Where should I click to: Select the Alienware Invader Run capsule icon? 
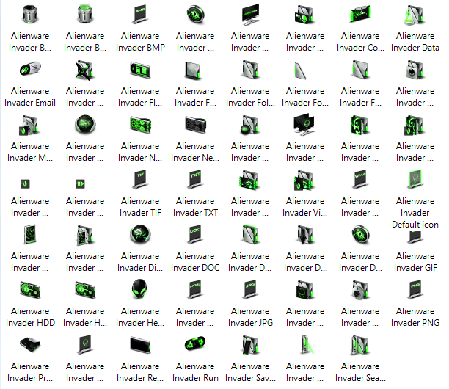[x=195, y=343]
